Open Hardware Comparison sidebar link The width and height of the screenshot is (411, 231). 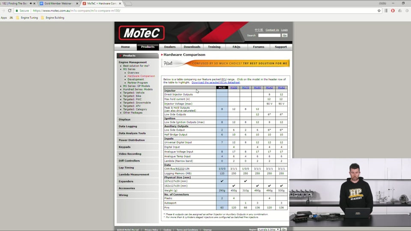click(x=141, y=76)
